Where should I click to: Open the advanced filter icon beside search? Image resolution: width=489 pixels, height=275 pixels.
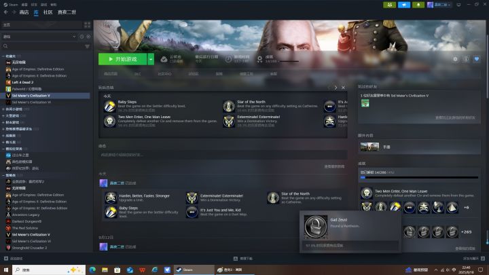tap(88, 46)
